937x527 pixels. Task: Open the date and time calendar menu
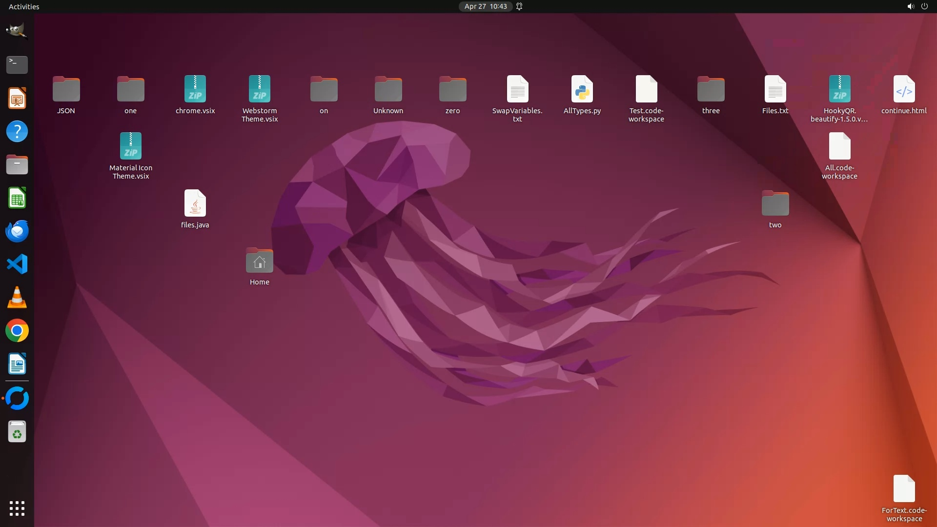485,6
